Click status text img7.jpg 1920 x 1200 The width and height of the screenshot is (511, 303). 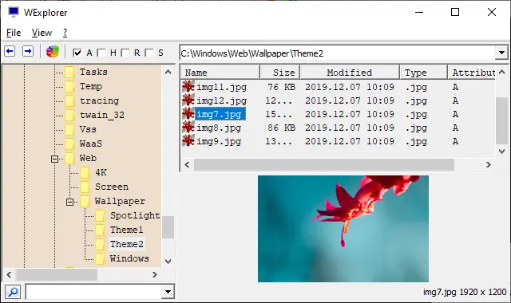(465, 292)
